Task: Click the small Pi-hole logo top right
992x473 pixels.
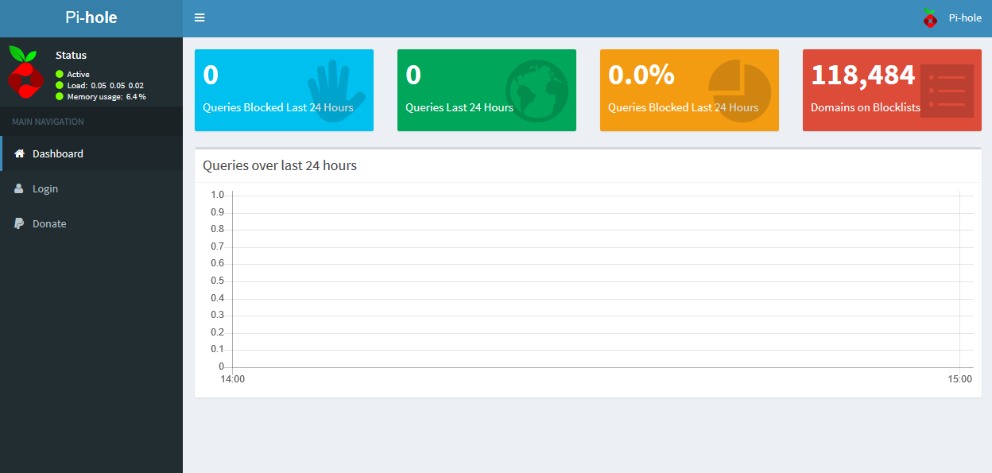Action: 930,17
